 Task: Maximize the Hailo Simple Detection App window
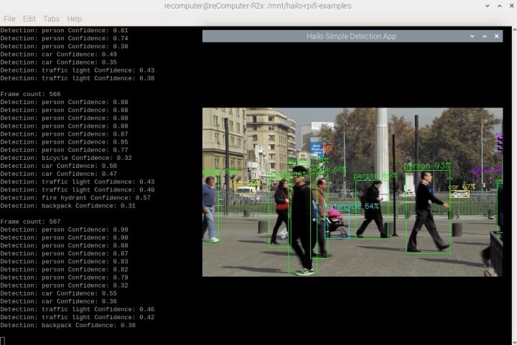tap(484, 36)
